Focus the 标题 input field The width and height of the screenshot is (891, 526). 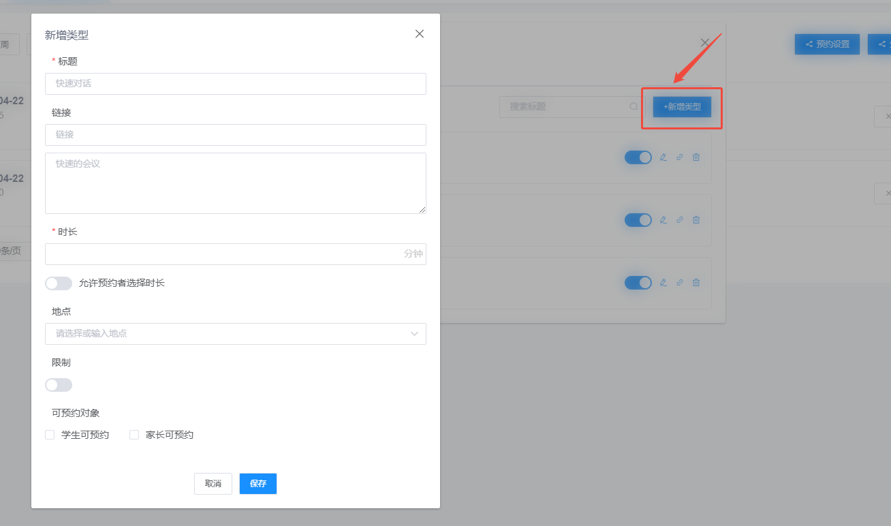[236, 84]
